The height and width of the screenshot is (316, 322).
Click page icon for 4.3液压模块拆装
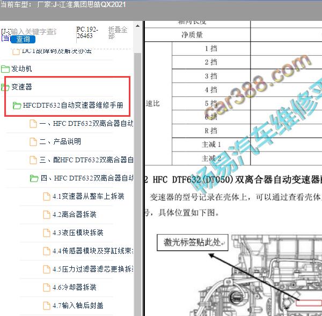[x=46, y=233]
